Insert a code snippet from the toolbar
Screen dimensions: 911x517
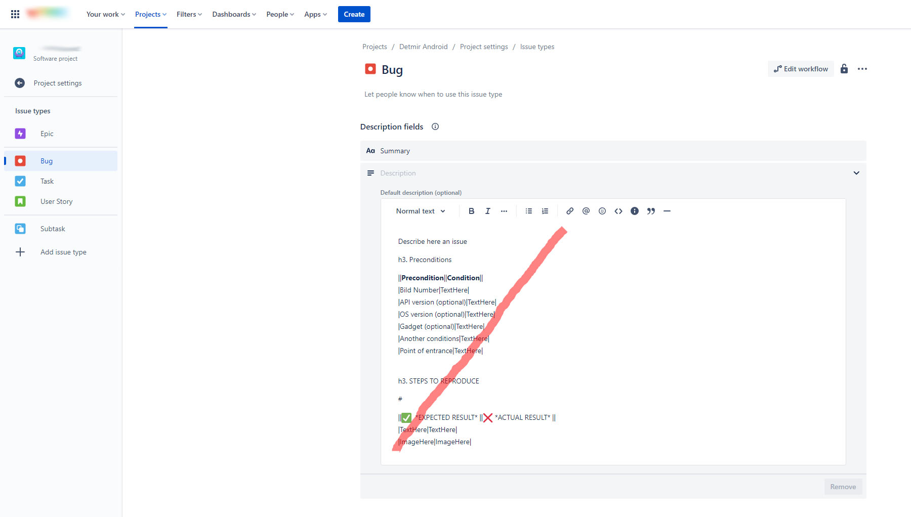pyautogui.click(x=618, y=211)
